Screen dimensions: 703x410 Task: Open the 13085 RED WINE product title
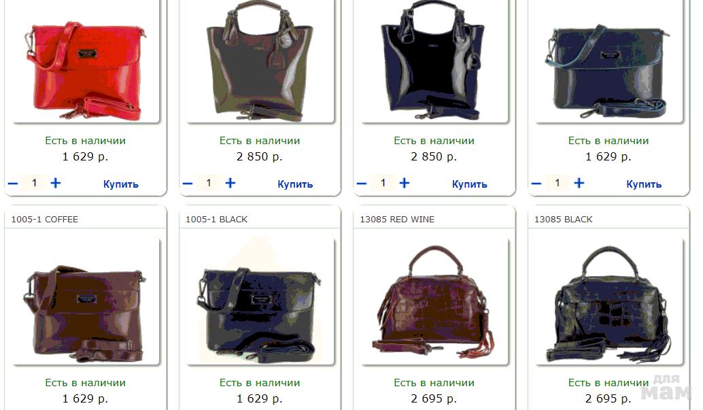tap(397, 220)
